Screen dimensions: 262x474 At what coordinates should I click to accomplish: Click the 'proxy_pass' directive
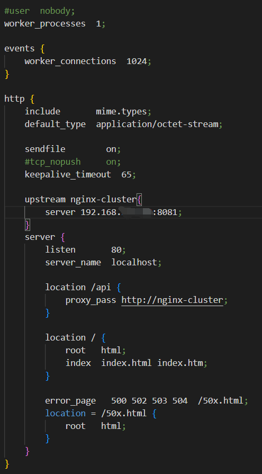91,300
